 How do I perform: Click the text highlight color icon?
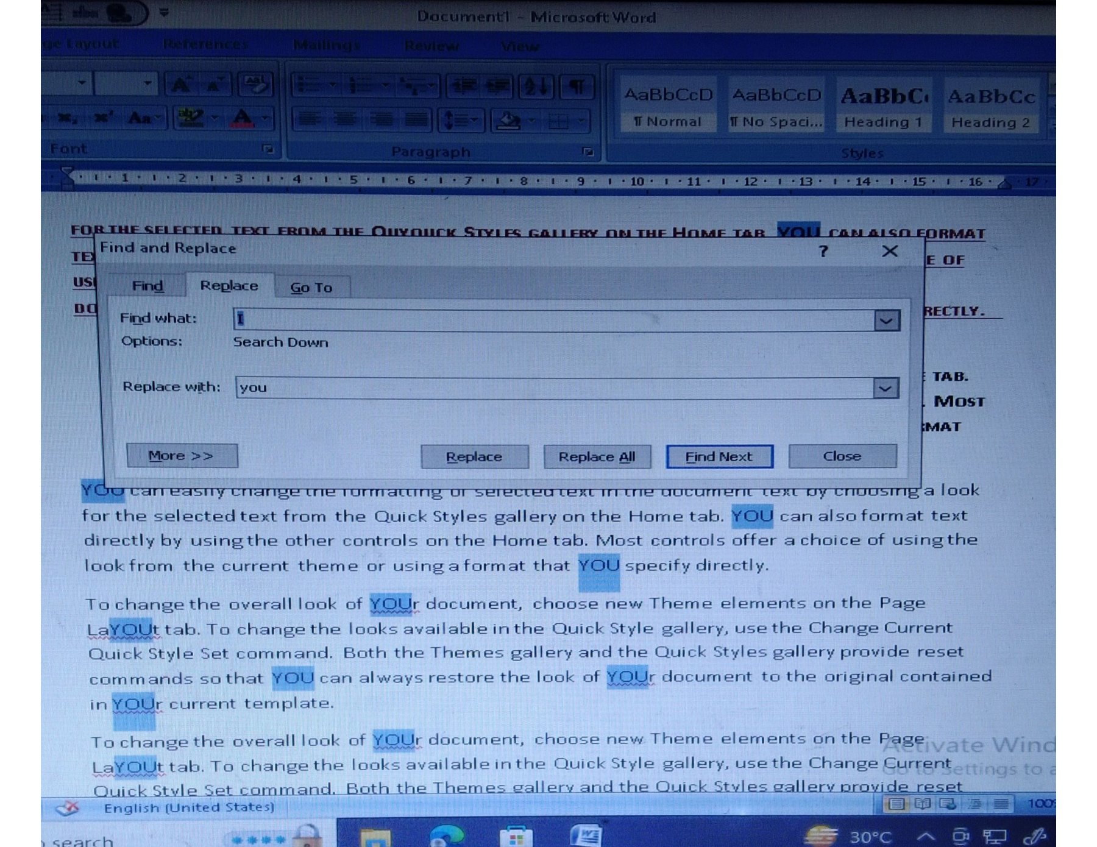[191, 118]
